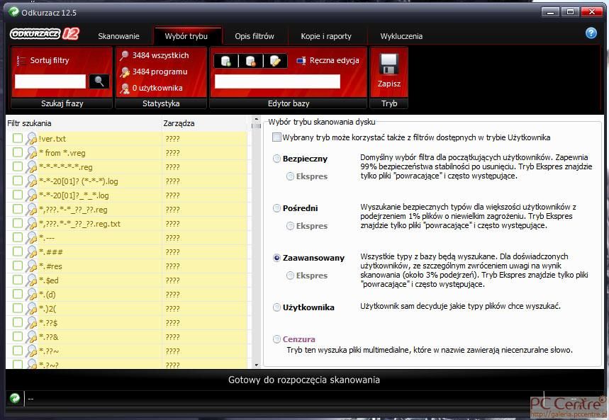This screenshot has height=420, width=609.
Task: Tick the *.### filter checkbox
Action: pyautogui.click(x=18, y=252)
